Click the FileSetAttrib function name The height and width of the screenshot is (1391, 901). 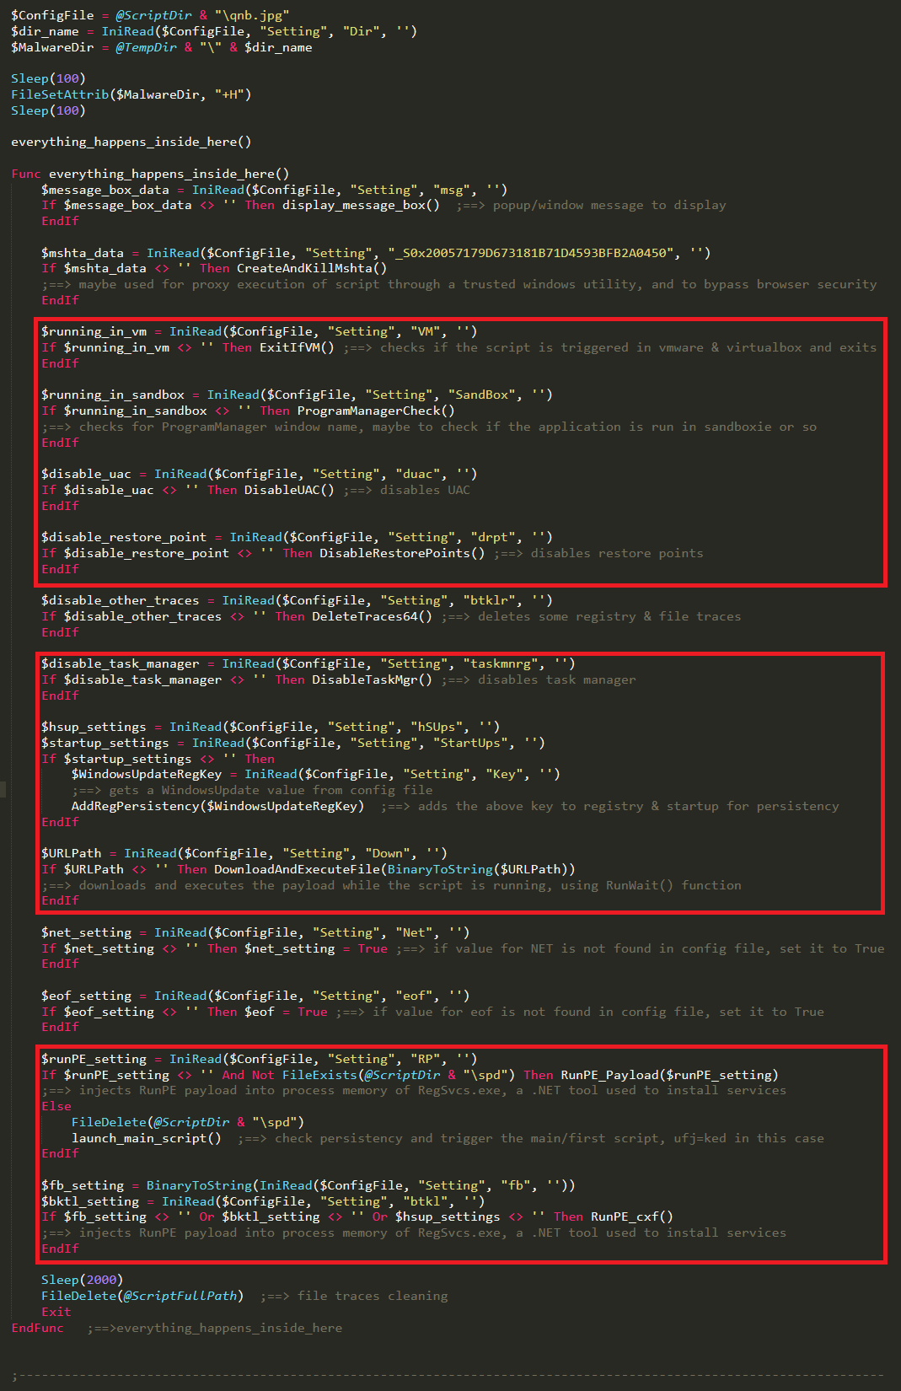[60, 94]
